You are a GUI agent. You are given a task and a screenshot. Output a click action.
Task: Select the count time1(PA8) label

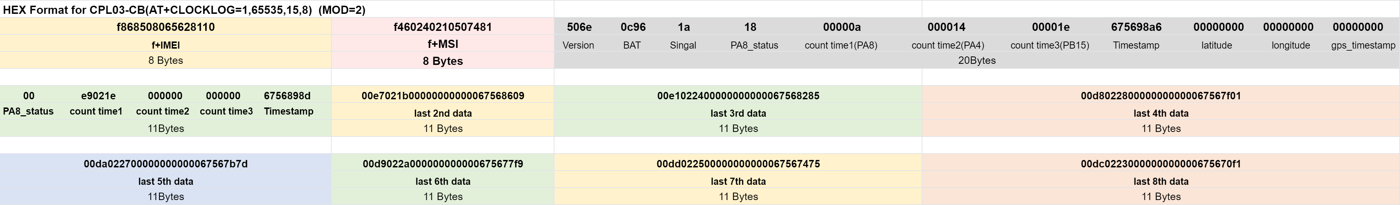(x=841, y=45)
